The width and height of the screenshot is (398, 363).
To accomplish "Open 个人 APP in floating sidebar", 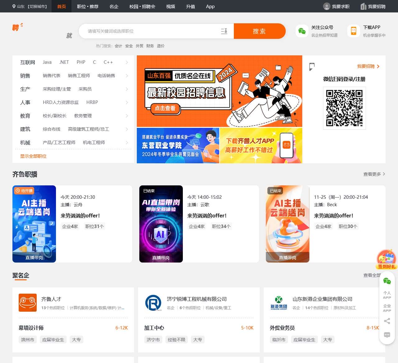I will [x=387, y=295].
